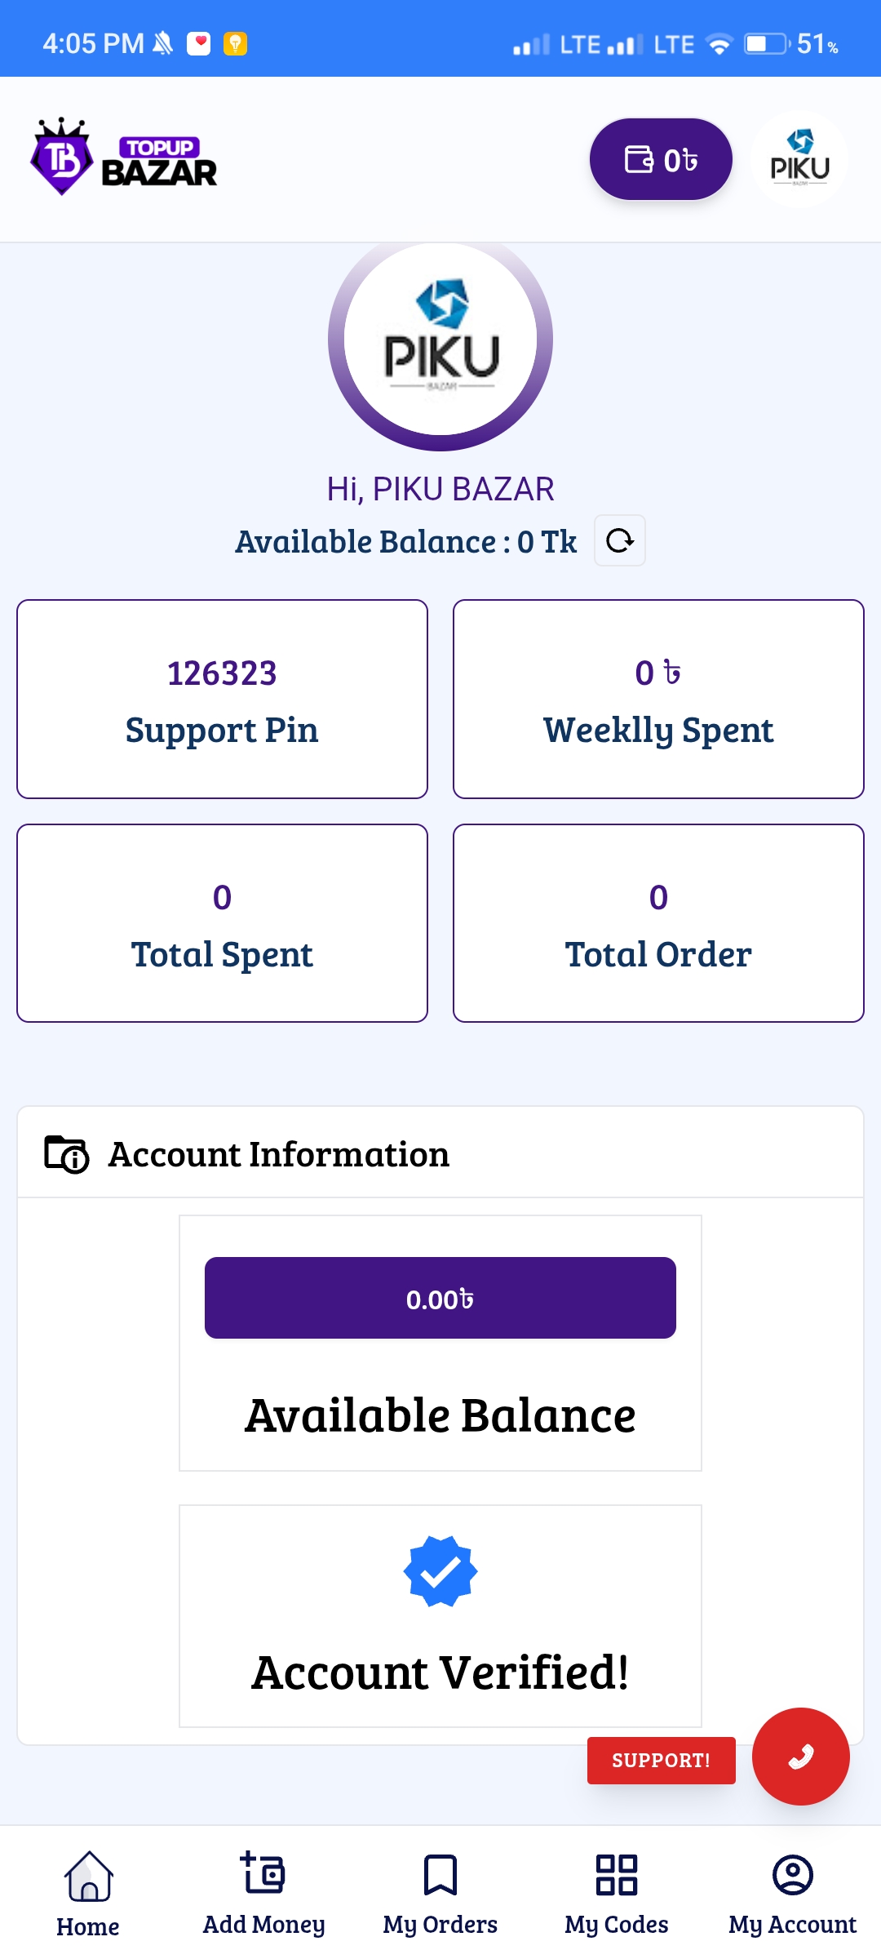
Task: Go to the My Account tab
Action: click(792, 1890)
